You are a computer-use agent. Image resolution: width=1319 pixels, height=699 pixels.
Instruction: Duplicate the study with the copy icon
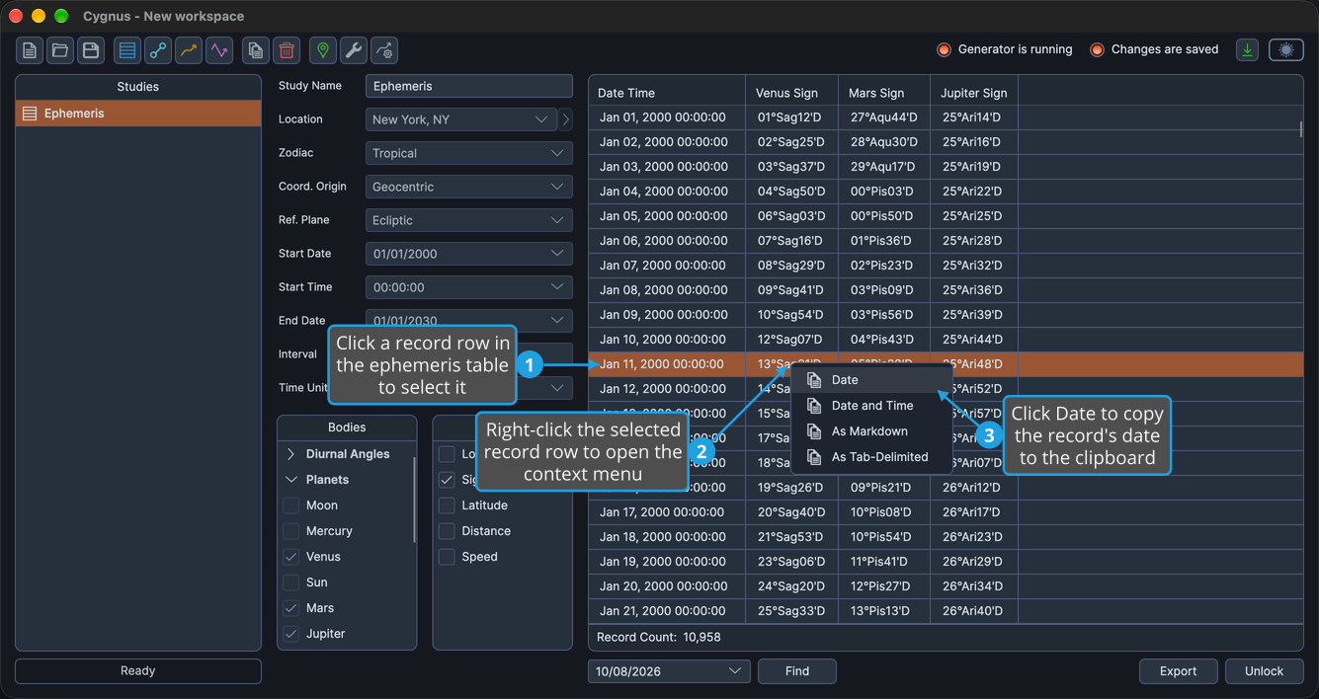click(256, 50)
